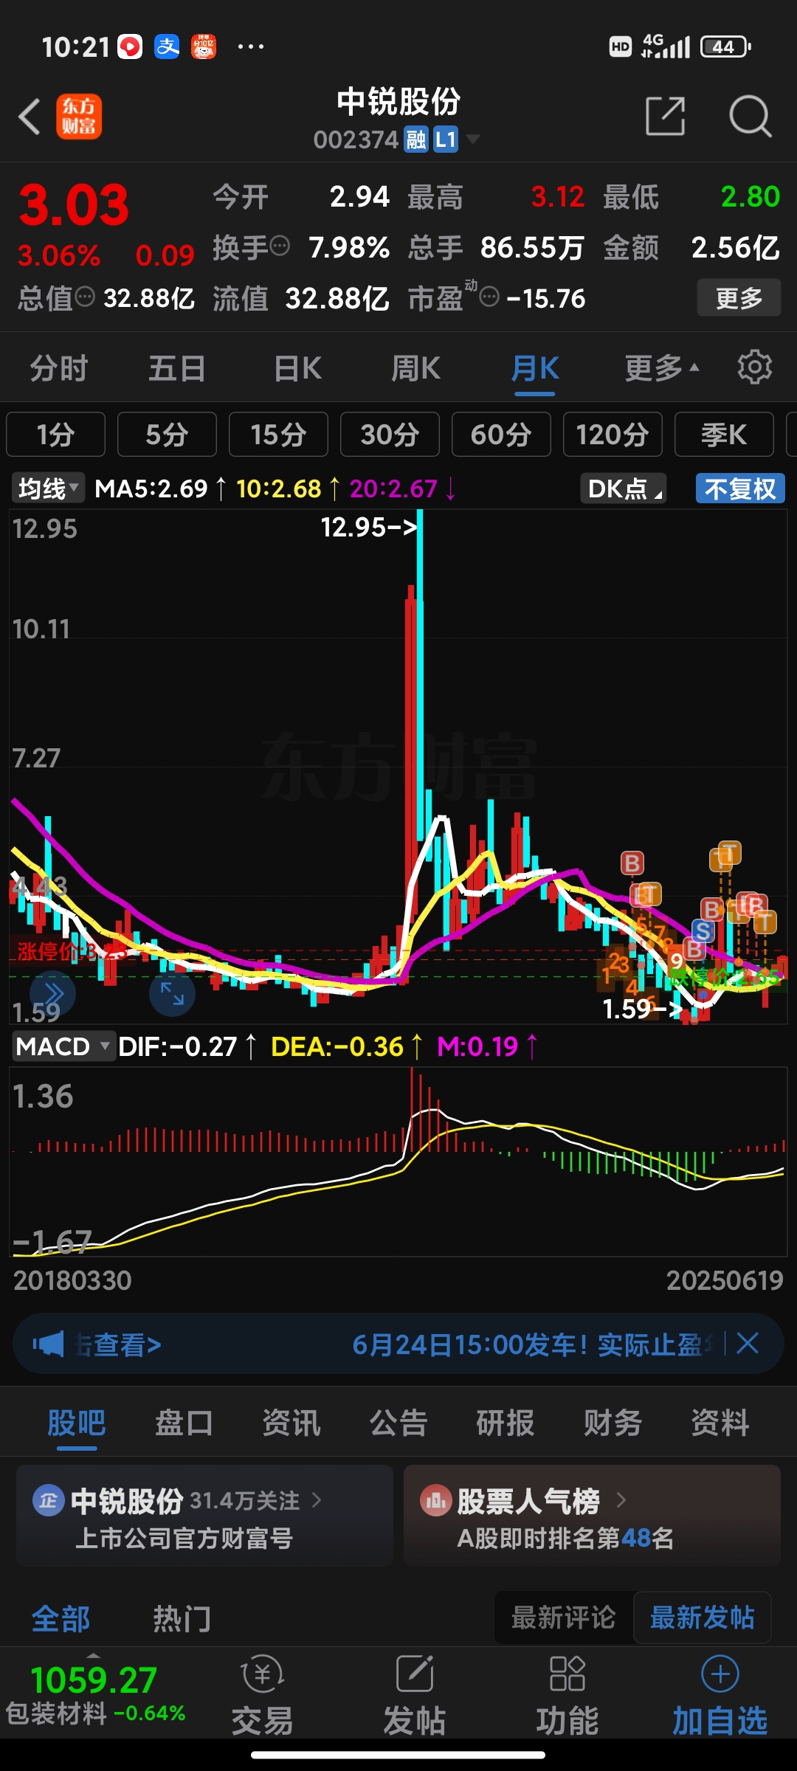The width and height of the screenshot is (797, 1771).
Task: Select the 5分 period button
Action: (167, 435)
